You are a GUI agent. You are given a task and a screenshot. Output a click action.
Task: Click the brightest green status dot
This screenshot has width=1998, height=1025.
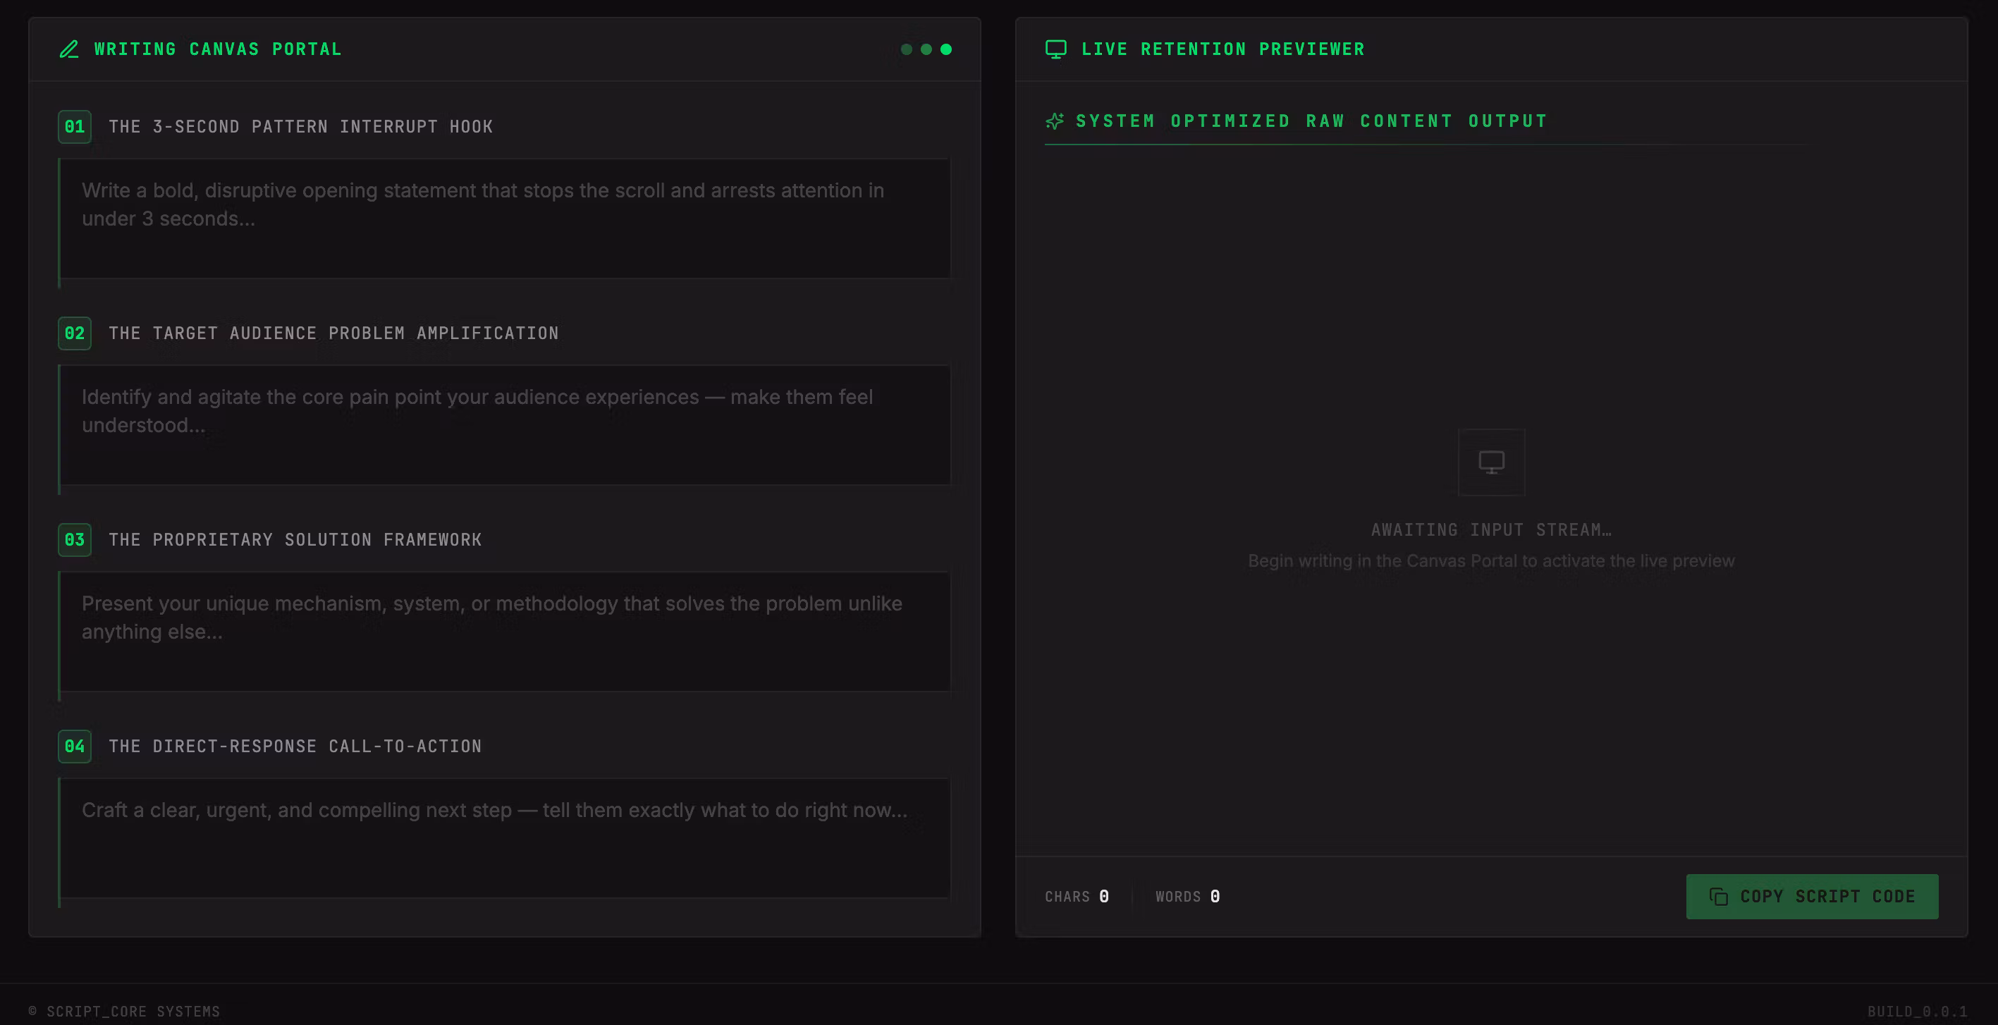[946, 49]
